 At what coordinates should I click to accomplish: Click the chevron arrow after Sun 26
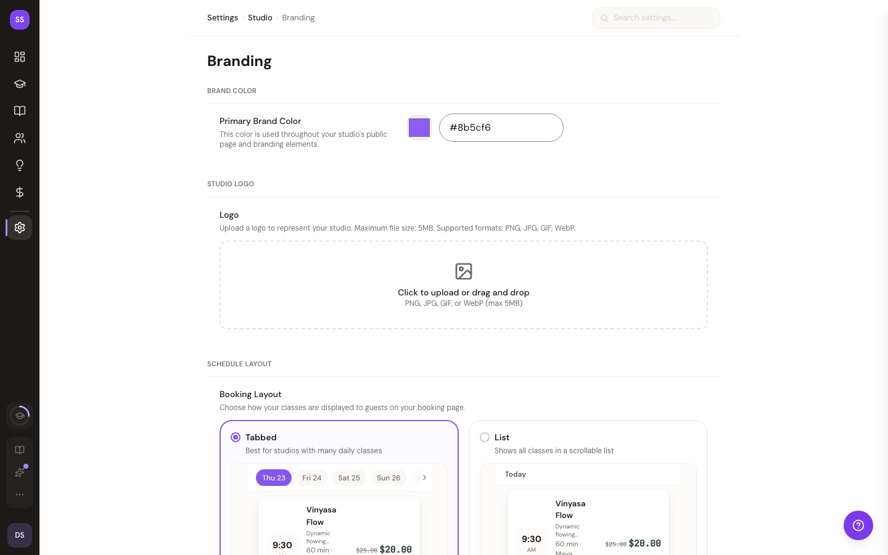pyautogui.click(x=424, y=477)
